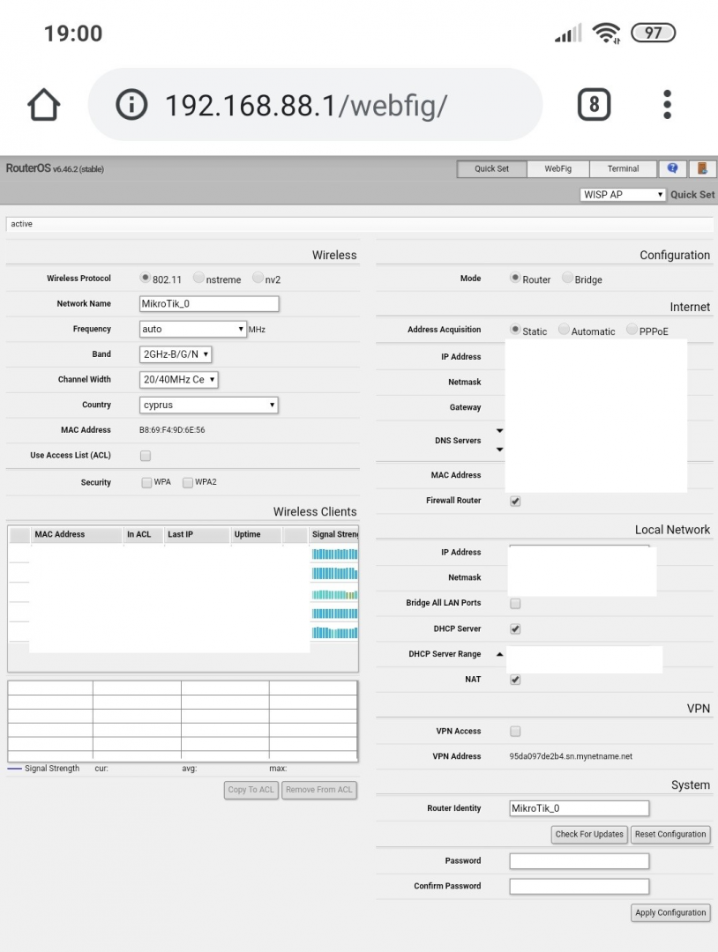Click the Remove From ACL button
The image size is (718, 952).
click(x=319, y=790)
